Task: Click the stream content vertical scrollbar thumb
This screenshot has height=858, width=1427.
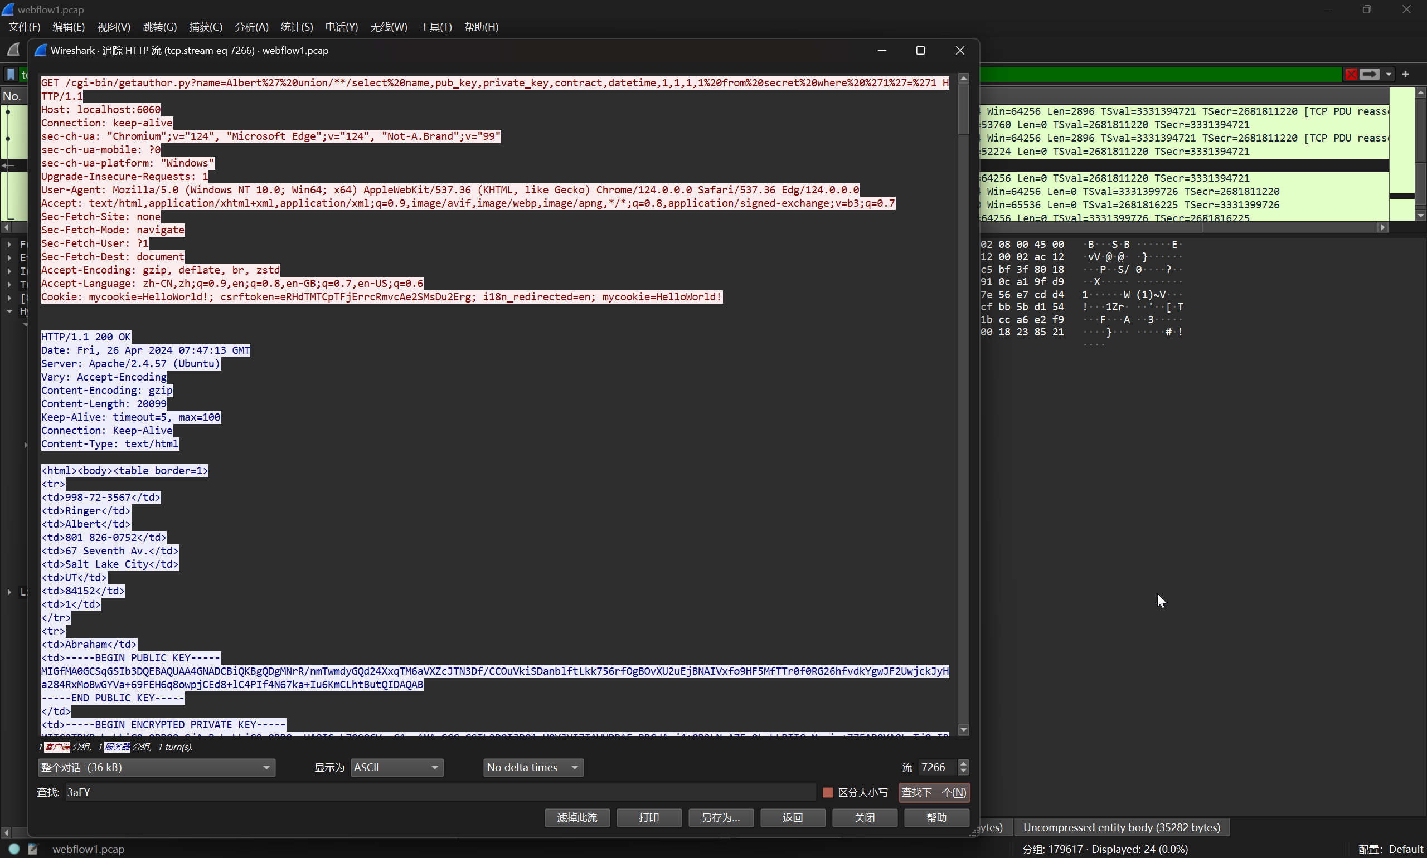Action: 963,109
